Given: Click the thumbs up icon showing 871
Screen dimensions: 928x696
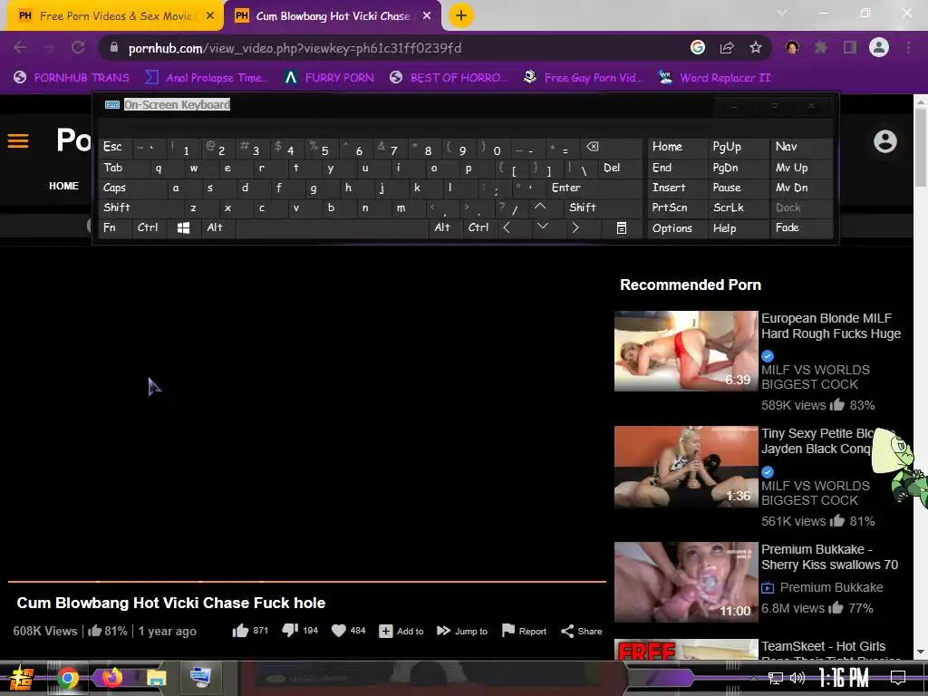Looking at the screenshot, I should point(240,631).
